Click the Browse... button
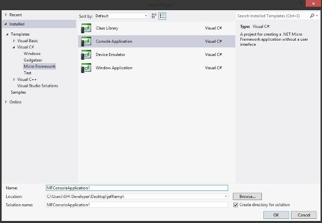 click(x=247, y=197)
